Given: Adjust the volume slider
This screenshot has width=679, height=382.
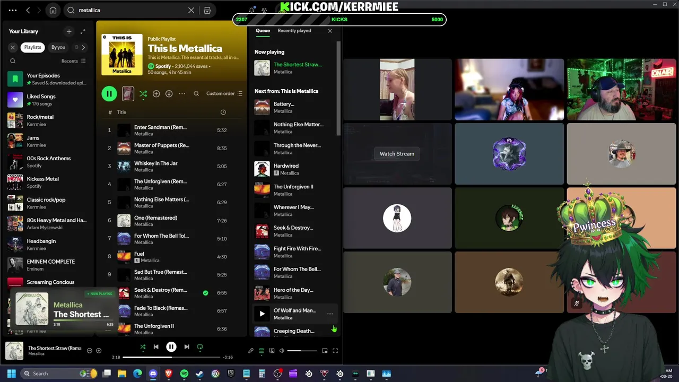Looking at the screenshot, I should (302, 351).
